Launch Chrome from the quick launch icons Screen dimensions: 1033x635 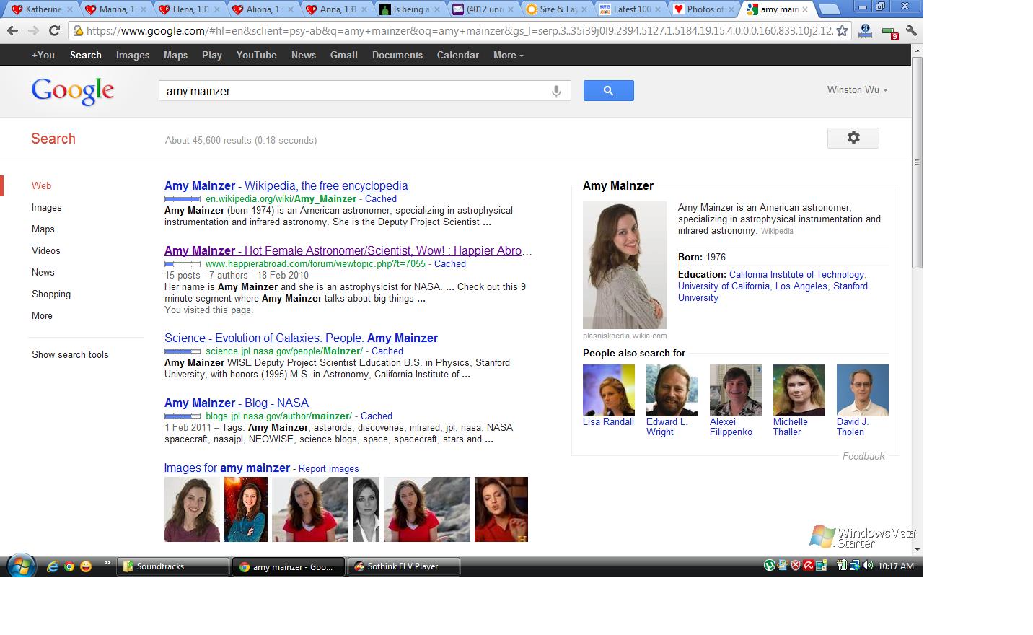point(69,566)
